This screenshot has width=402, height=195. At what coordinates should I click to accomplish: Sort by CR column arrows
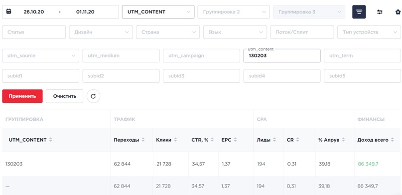297,140
